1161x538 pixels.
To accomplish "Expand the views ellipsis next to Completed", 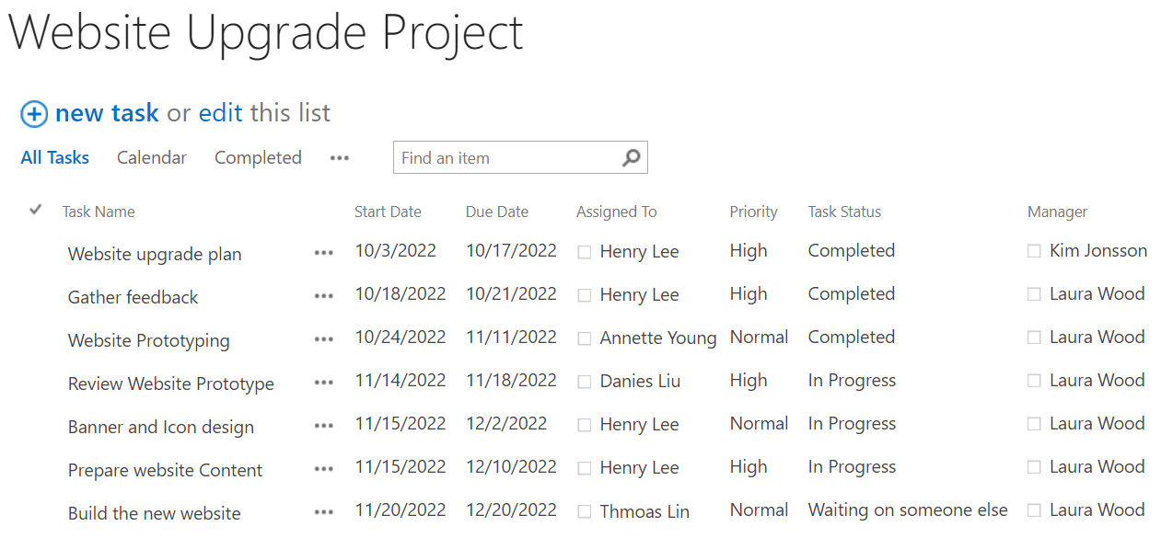I will [340, 158].
